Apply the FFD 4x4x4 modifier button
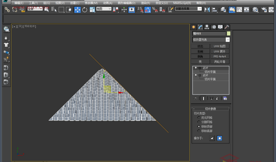 tap(220, 57)
